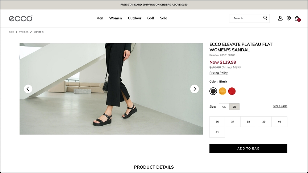Open the user account icon
The width and height of the screenshot is (308, 173).
[x=280, y=18]
